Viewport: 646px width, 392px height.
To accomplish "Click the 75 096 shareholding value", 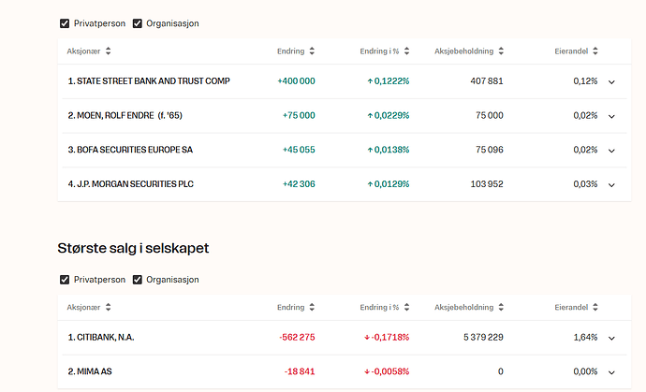I will [x=490, y=150].
